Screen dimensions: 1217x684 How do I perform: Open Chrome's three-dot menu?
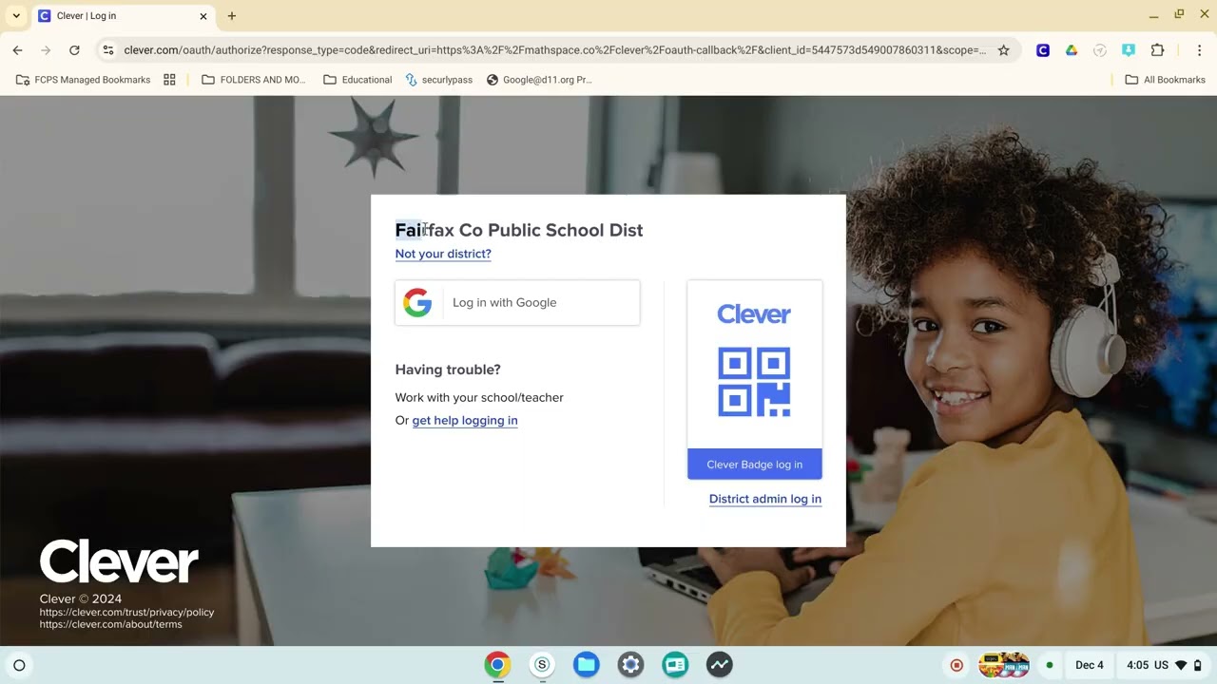click(1199, 50)
